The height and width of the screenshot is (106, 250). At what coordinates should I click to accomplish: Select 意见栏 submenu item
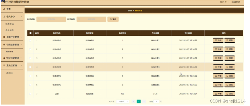(x=10, y=73)
